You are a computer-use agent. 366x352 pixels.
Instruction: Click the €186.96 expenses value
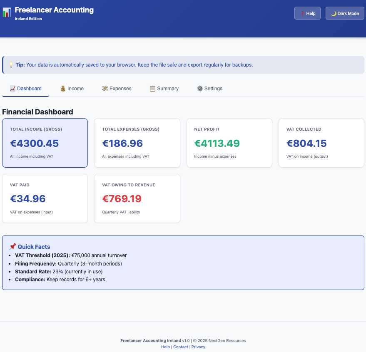[x=122, y=143]
